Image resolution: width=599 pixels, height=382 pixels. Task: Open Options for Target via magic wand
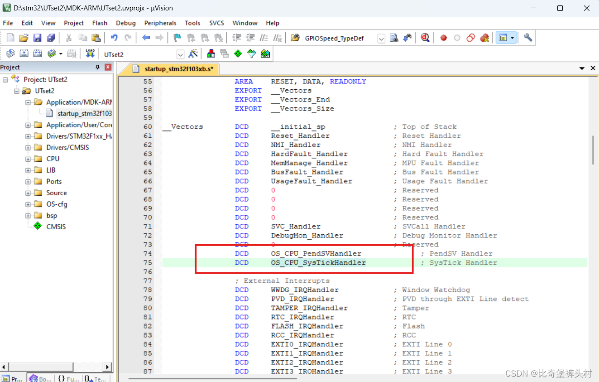tap(193, 53)
